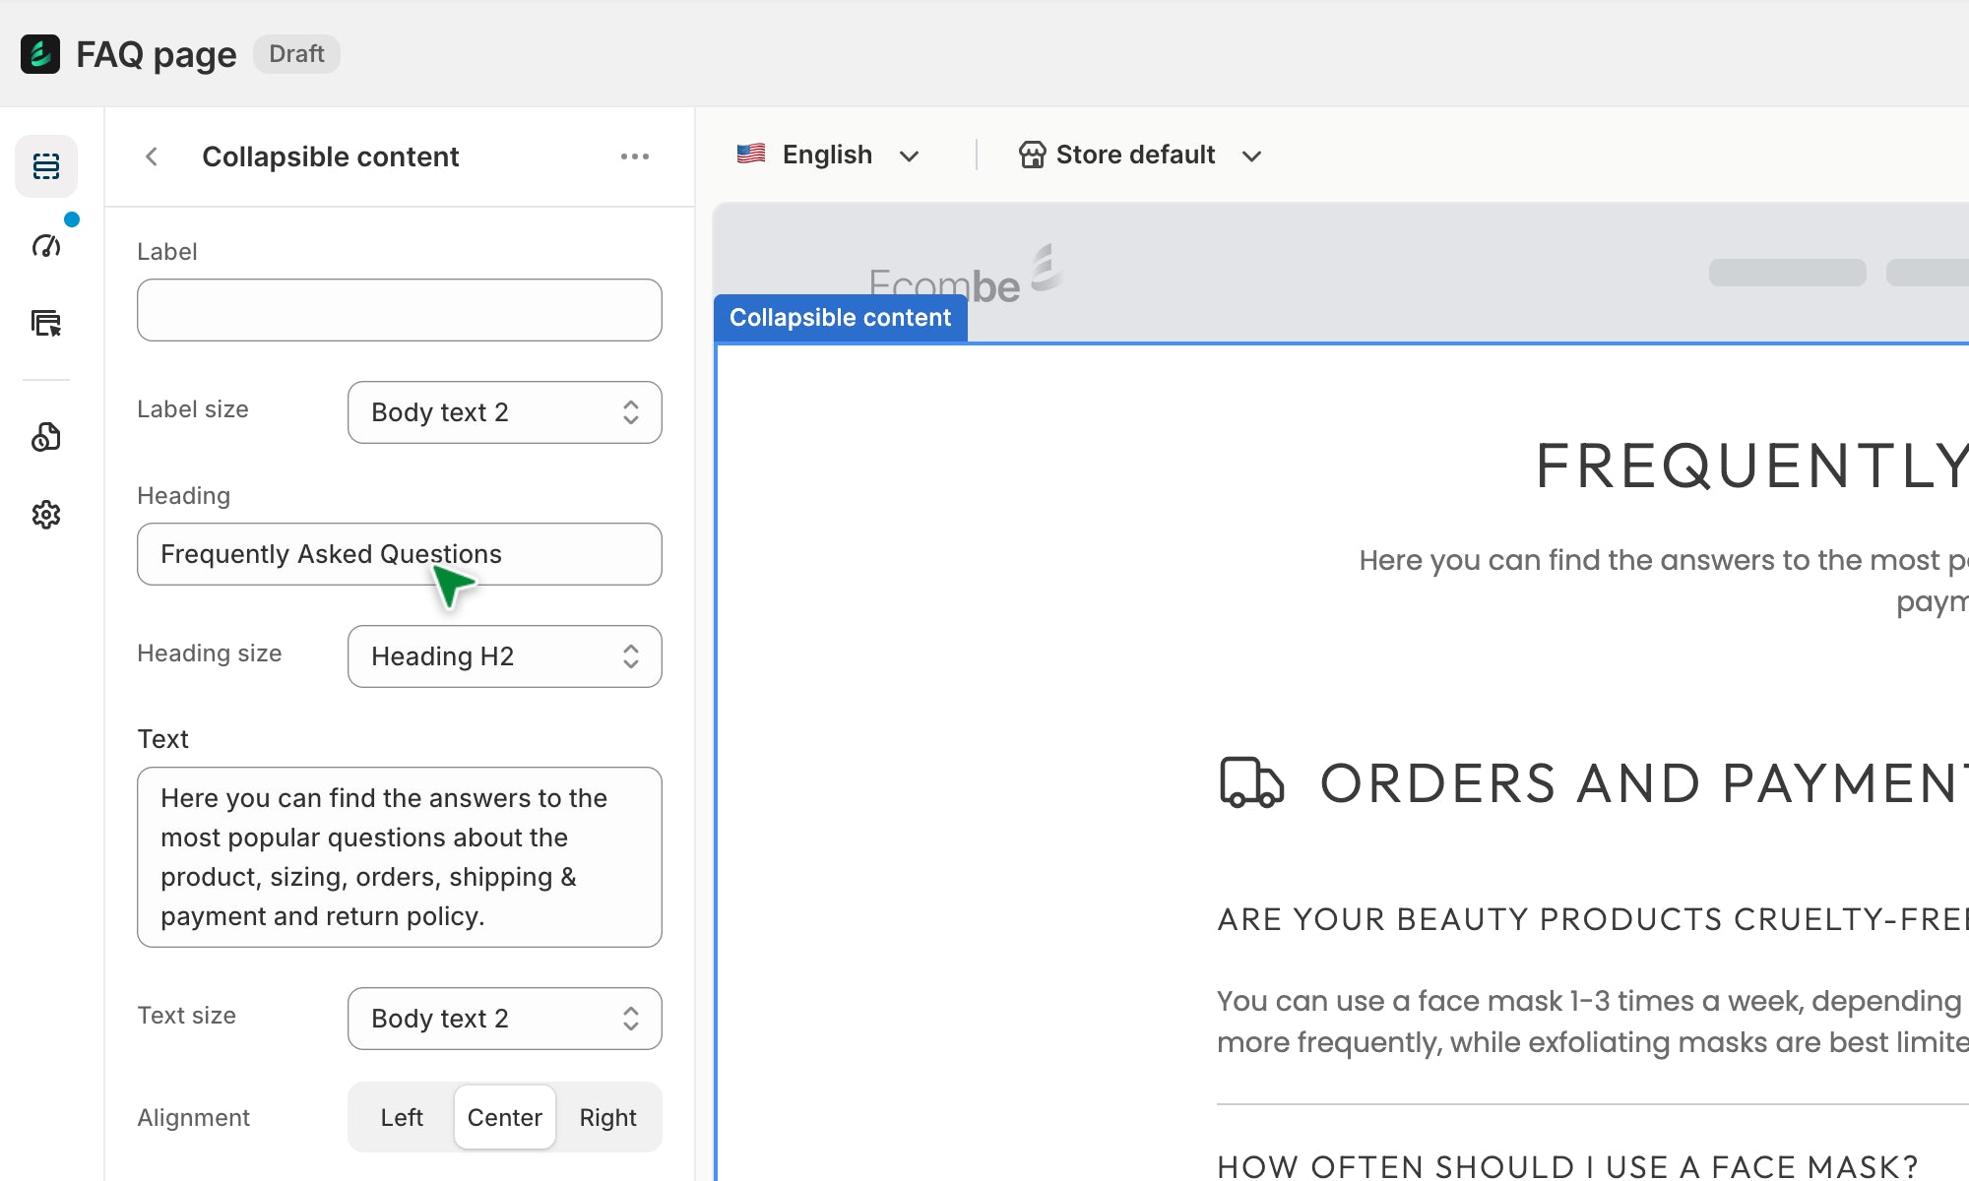Click the truck icon beside Orders and Payment
This screenshot has height=1181, width=1969.
(x=1251, y=783)
